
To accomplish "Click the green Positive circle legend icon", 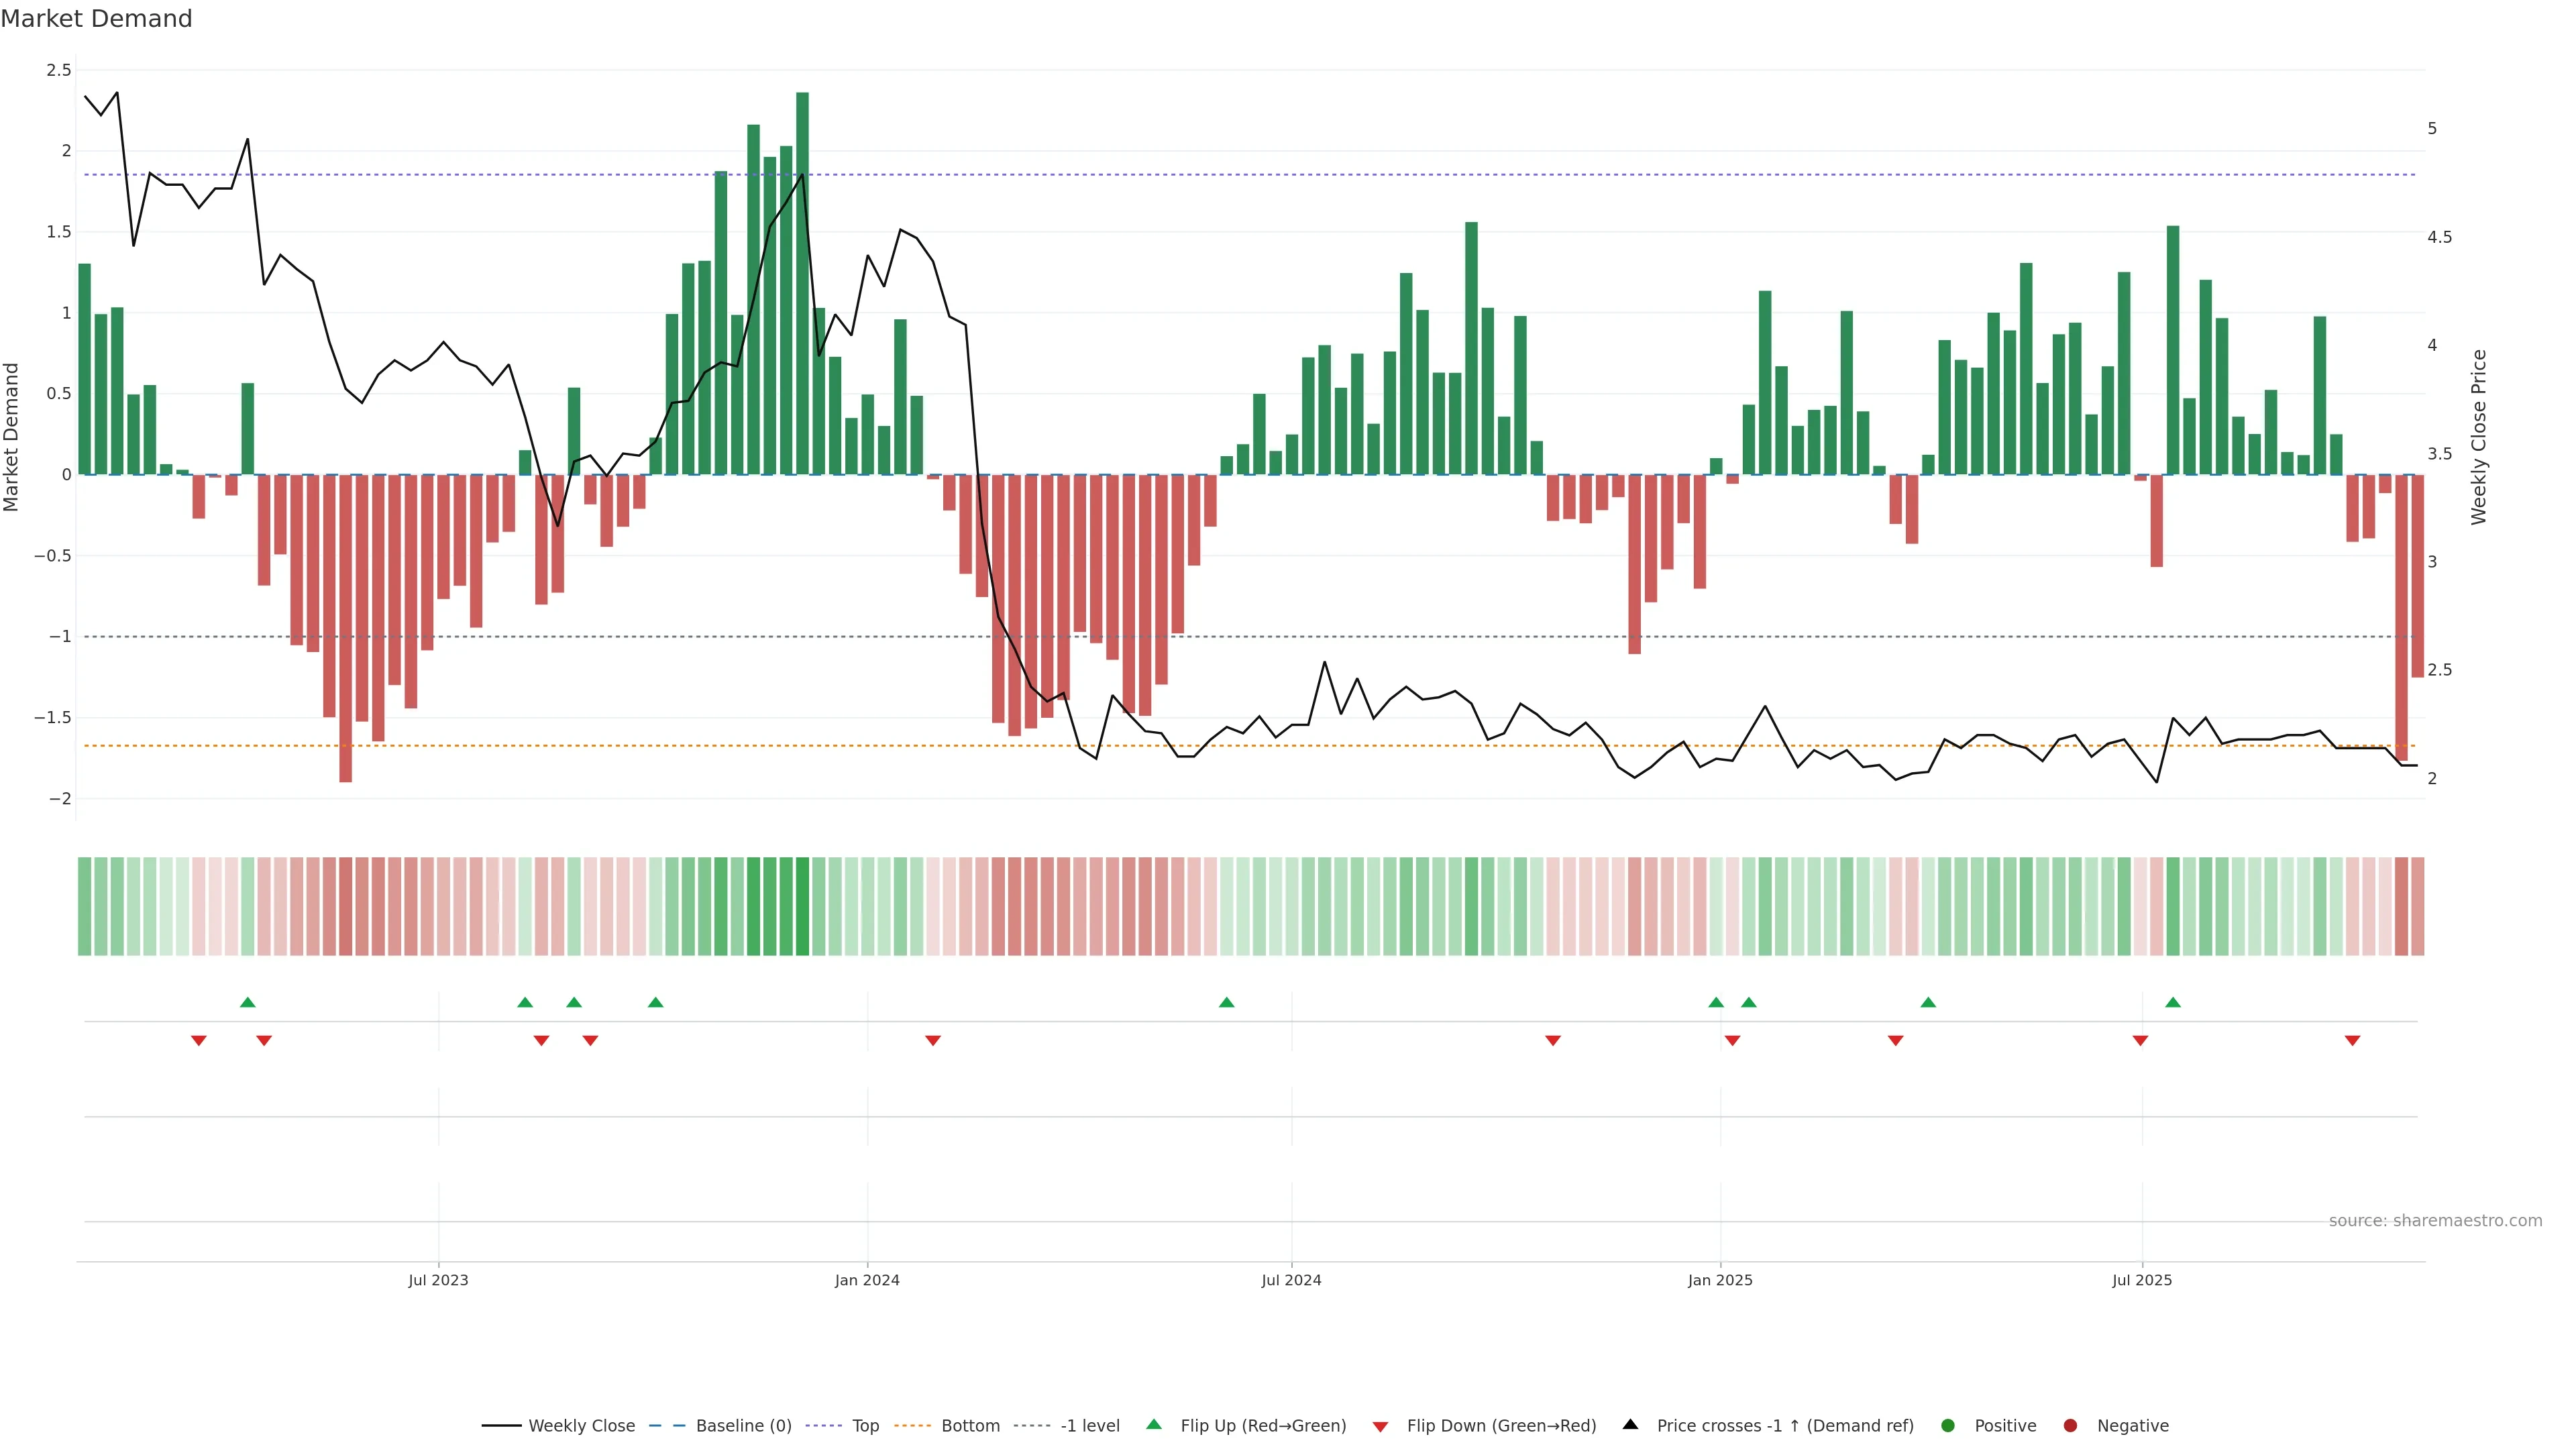I will pyautogui.click(x=1947, y=1425).
